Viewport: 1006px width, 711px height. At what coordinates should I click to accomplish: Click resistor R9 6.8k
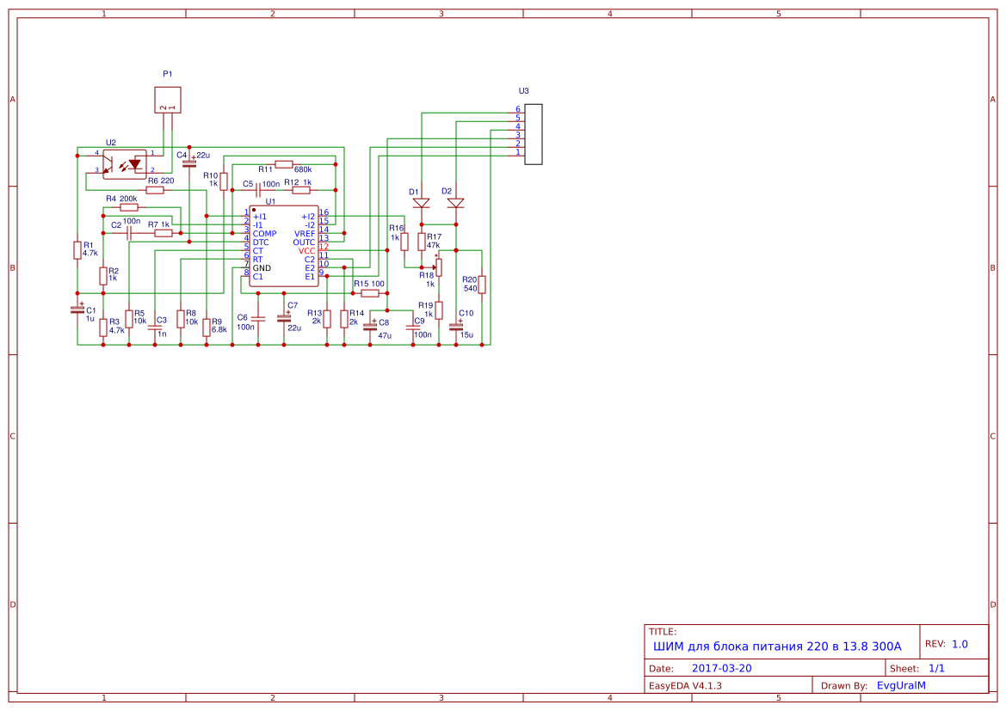207,327
